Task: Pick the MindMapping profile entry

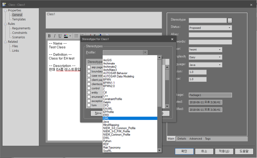Action: [130, 125]
